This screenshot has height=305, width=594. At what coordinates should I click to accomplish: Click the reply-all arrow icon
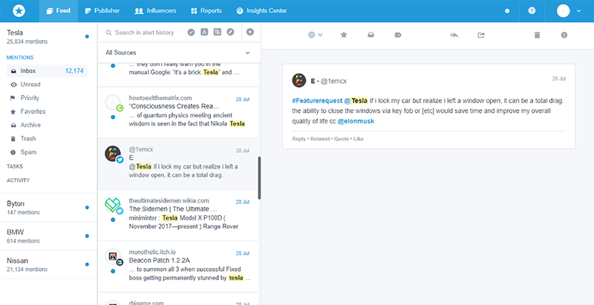454,35
